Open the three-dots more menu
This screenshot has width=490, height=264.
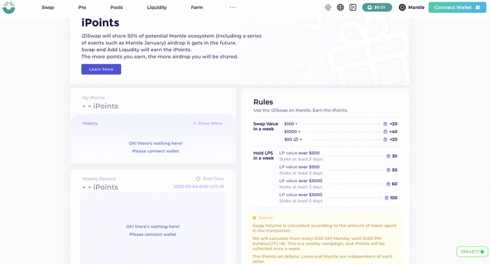coord(233,7)
